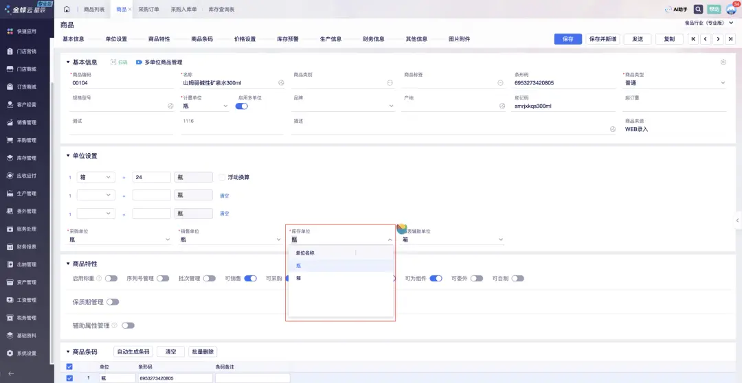Image resolution: width=742 pixels, height=383 pixels.
Task: Go to the first record arrow
Action: (x=693, y=39)
